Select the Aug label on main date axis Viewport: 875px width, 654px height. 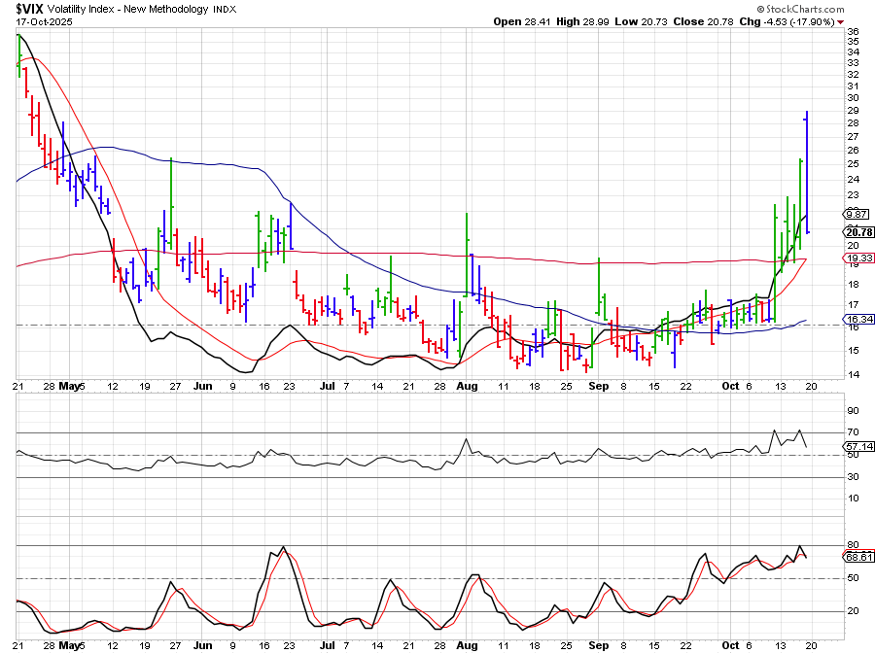[x=468, y=386]
